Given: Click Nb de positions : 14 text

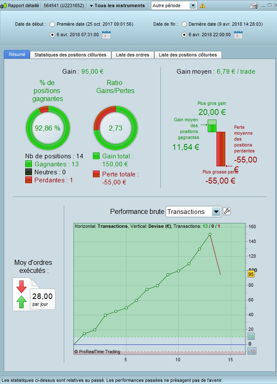Looking at the screenshot, I should 54,156.
